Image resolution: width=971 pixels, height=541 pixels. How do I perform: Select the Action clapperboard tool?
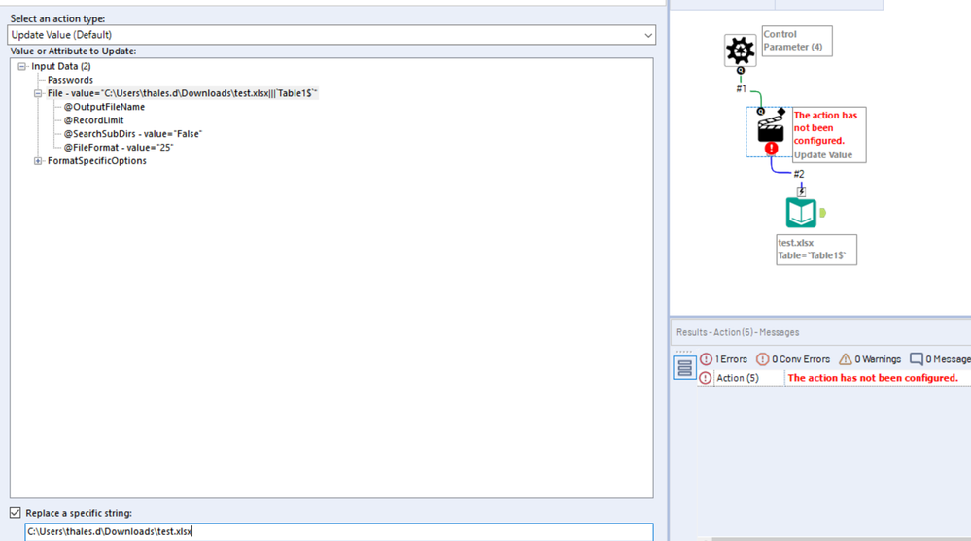[771, 129]
